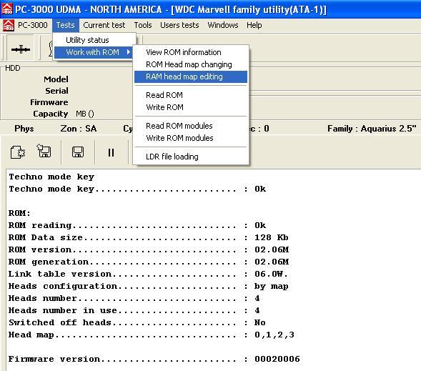Click the application icon in title bar
Viewport: 421px width, 371px height.
point(6,9)
